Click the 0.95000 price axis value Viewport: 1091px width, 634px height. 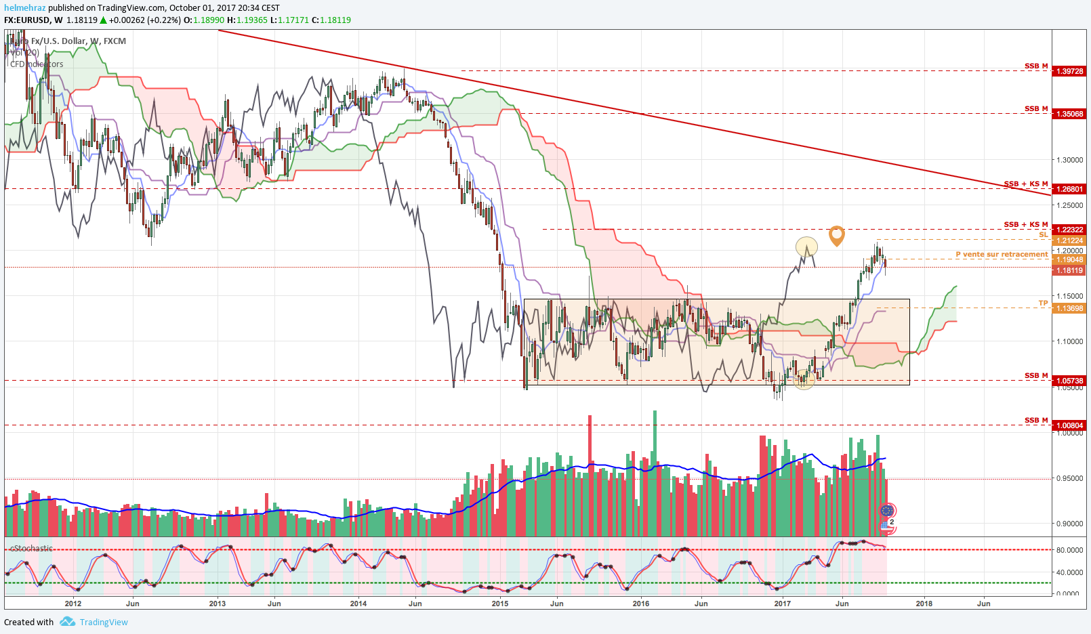[x=1070, y=478]
